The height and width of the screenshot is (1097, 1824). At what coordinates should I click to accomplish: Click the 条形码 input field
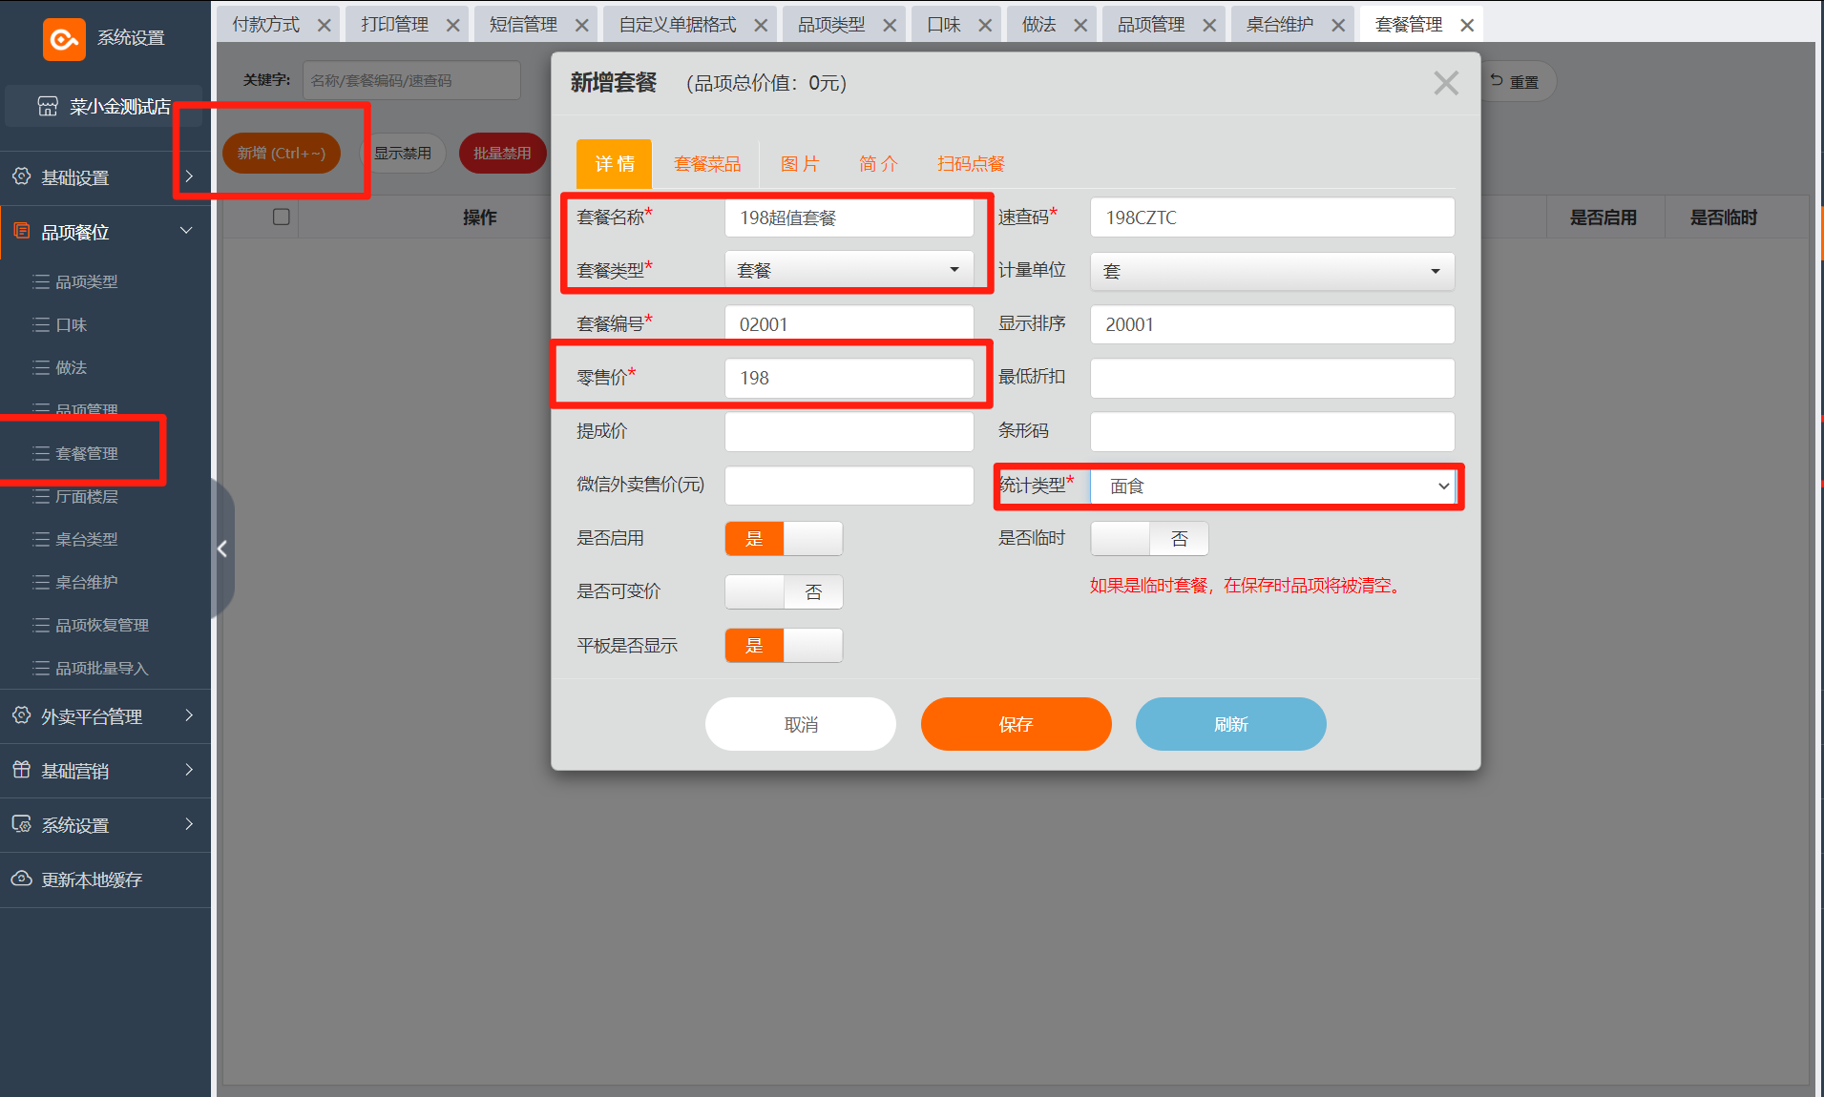pos(1272,431)
